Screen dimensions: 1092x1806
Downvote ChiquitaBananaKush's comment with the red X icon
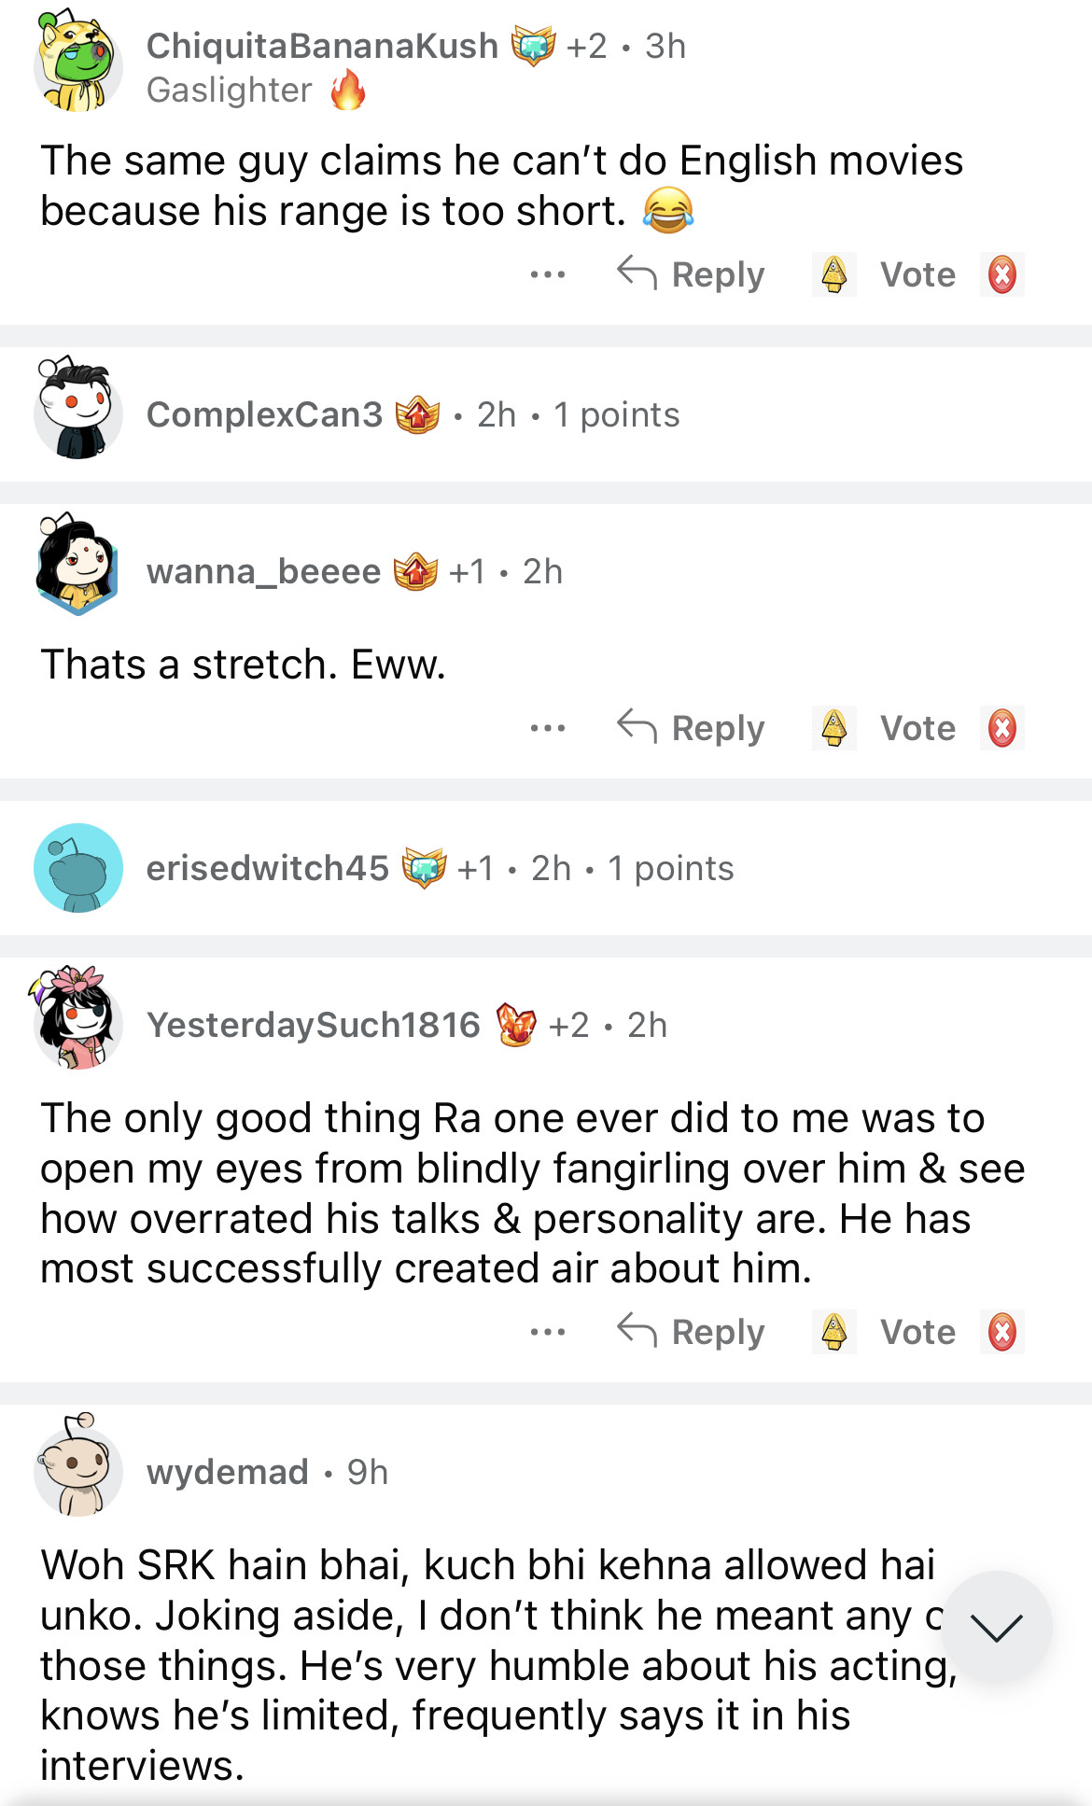(1001, 274)
